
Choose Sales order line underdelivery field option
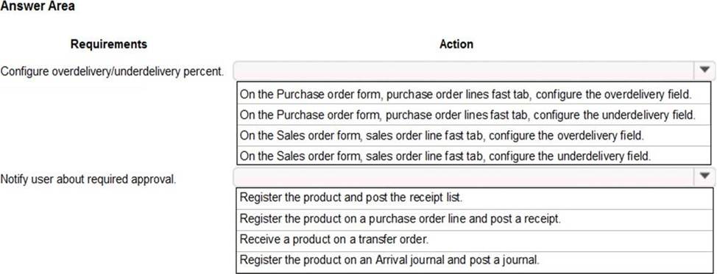point(474,156)
